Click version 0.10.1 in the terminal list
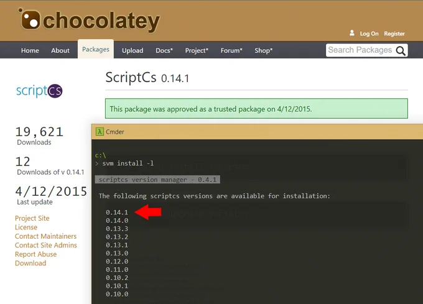Screen dimensions: 423x304 117,286
